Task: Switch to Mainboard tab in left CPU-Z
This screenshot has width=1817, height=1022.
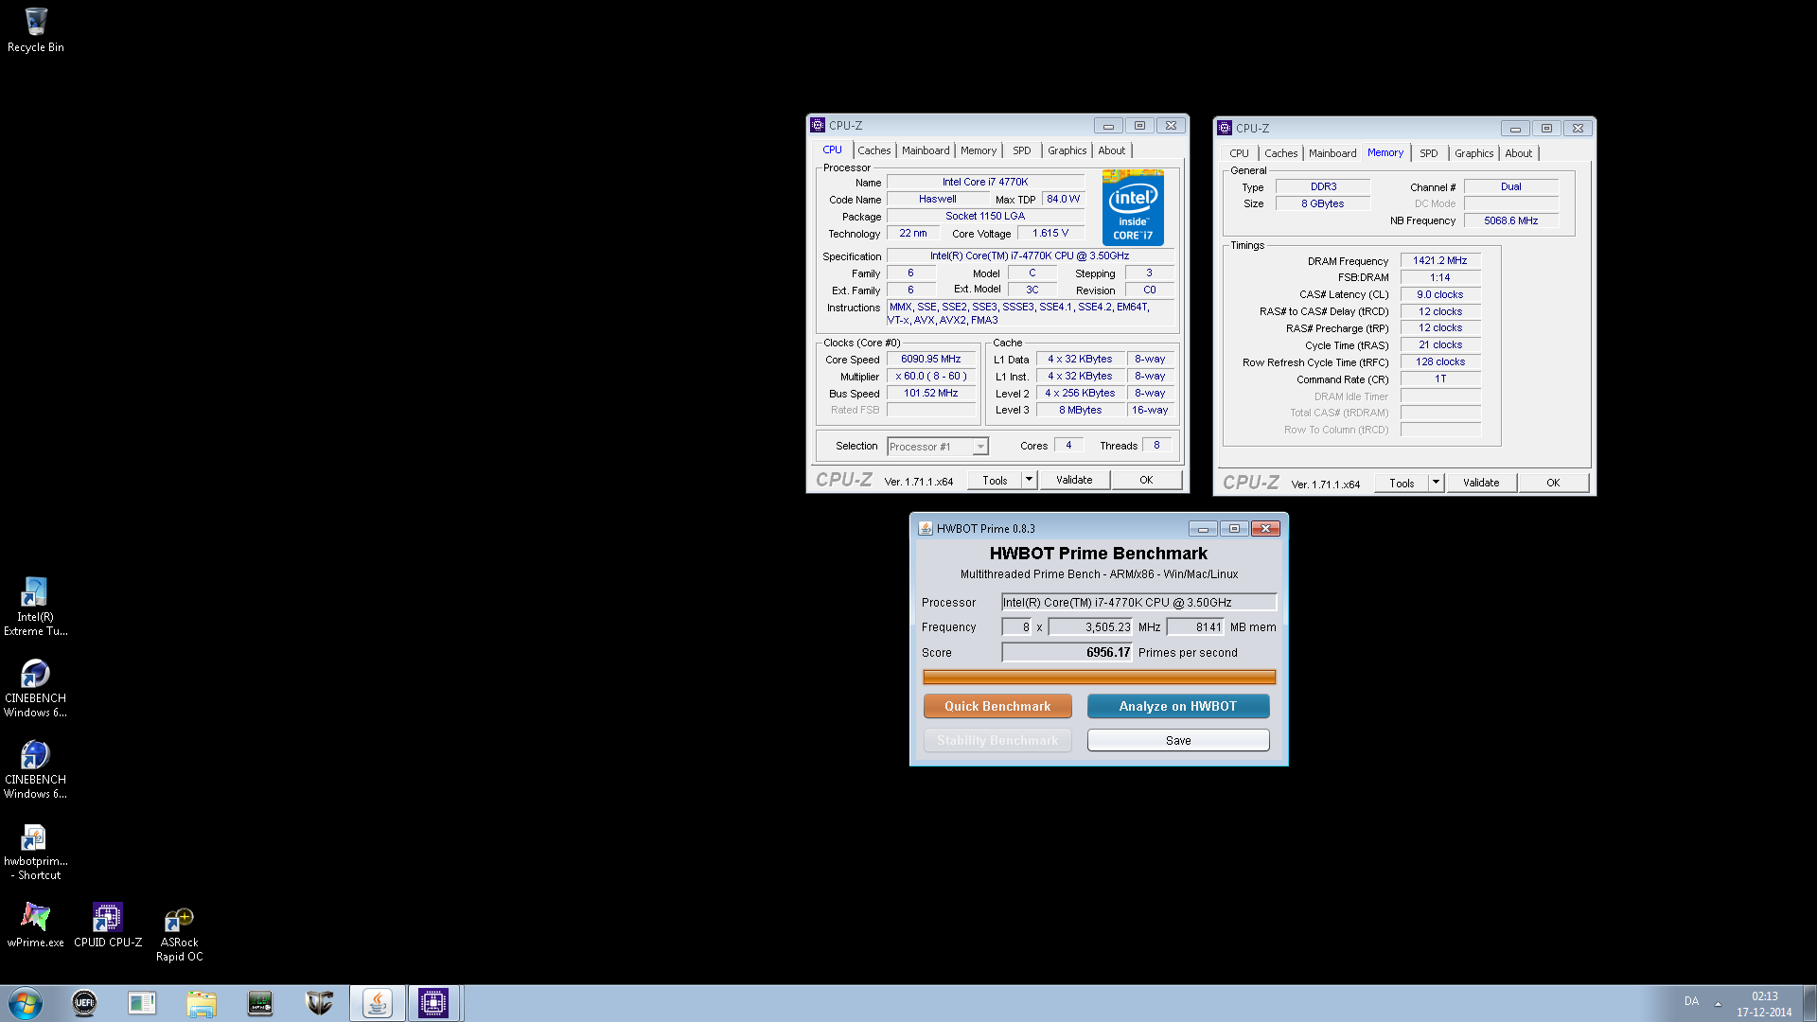Action: coord(925,150)
